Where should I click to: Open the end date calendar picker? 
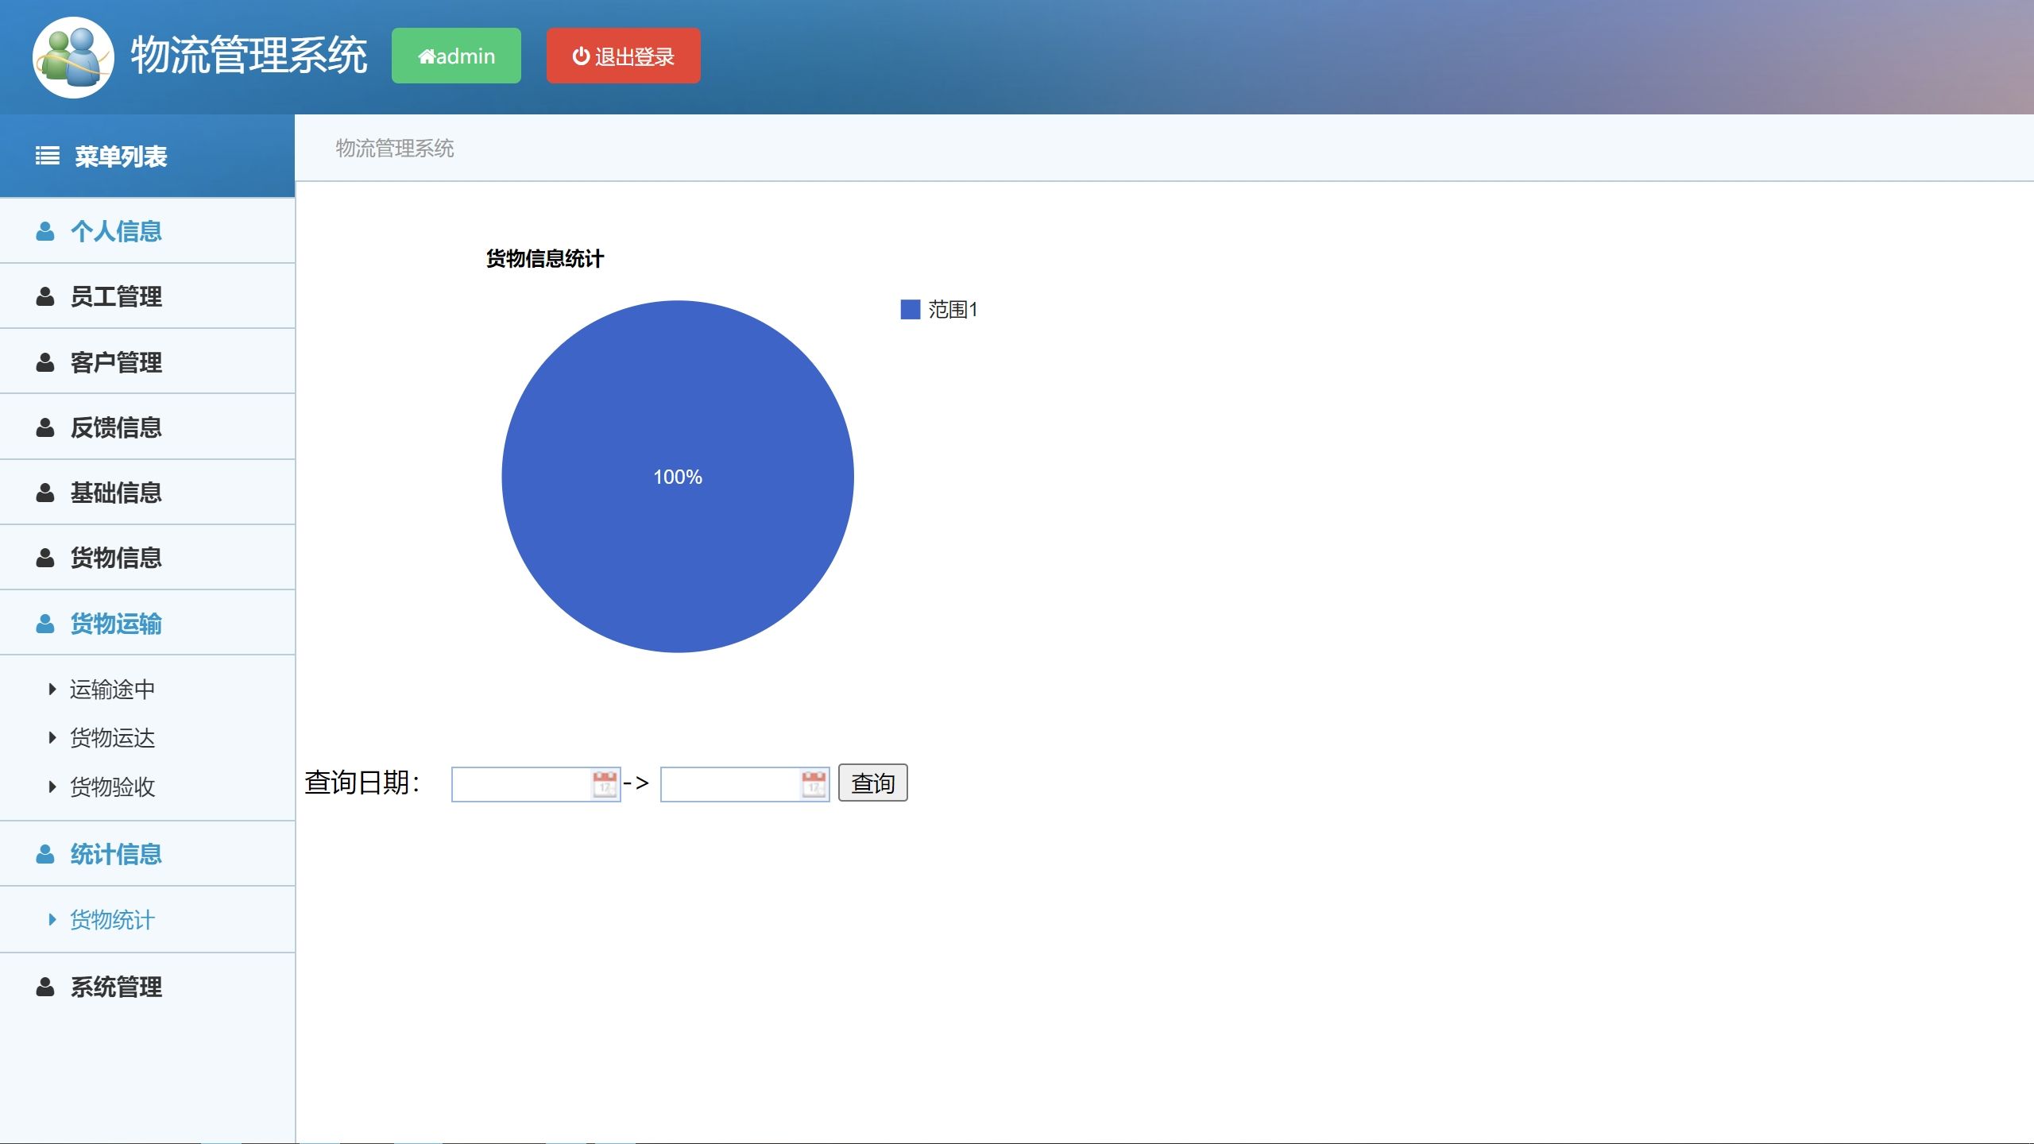[810, 783]
